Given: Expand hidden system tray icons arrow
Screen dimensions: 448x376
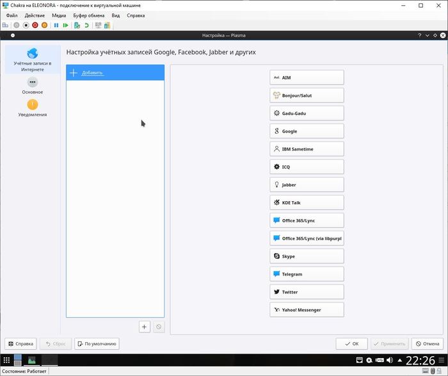Looking at the screenshot, I should [x=399, y=361].
